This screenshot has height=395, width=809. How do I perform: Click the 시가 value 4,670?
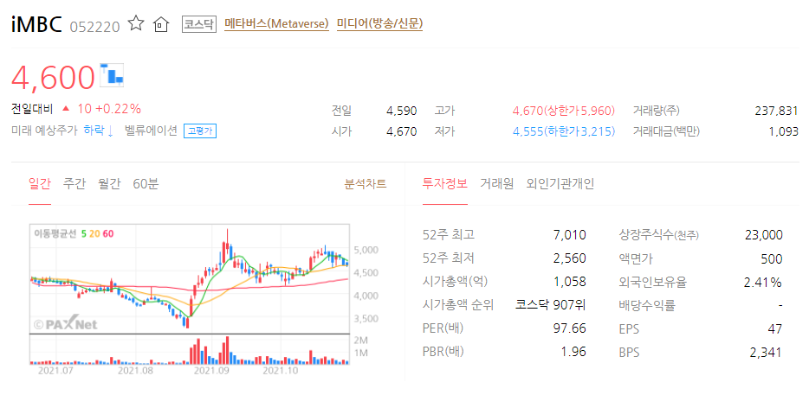[x=401, y=131]
